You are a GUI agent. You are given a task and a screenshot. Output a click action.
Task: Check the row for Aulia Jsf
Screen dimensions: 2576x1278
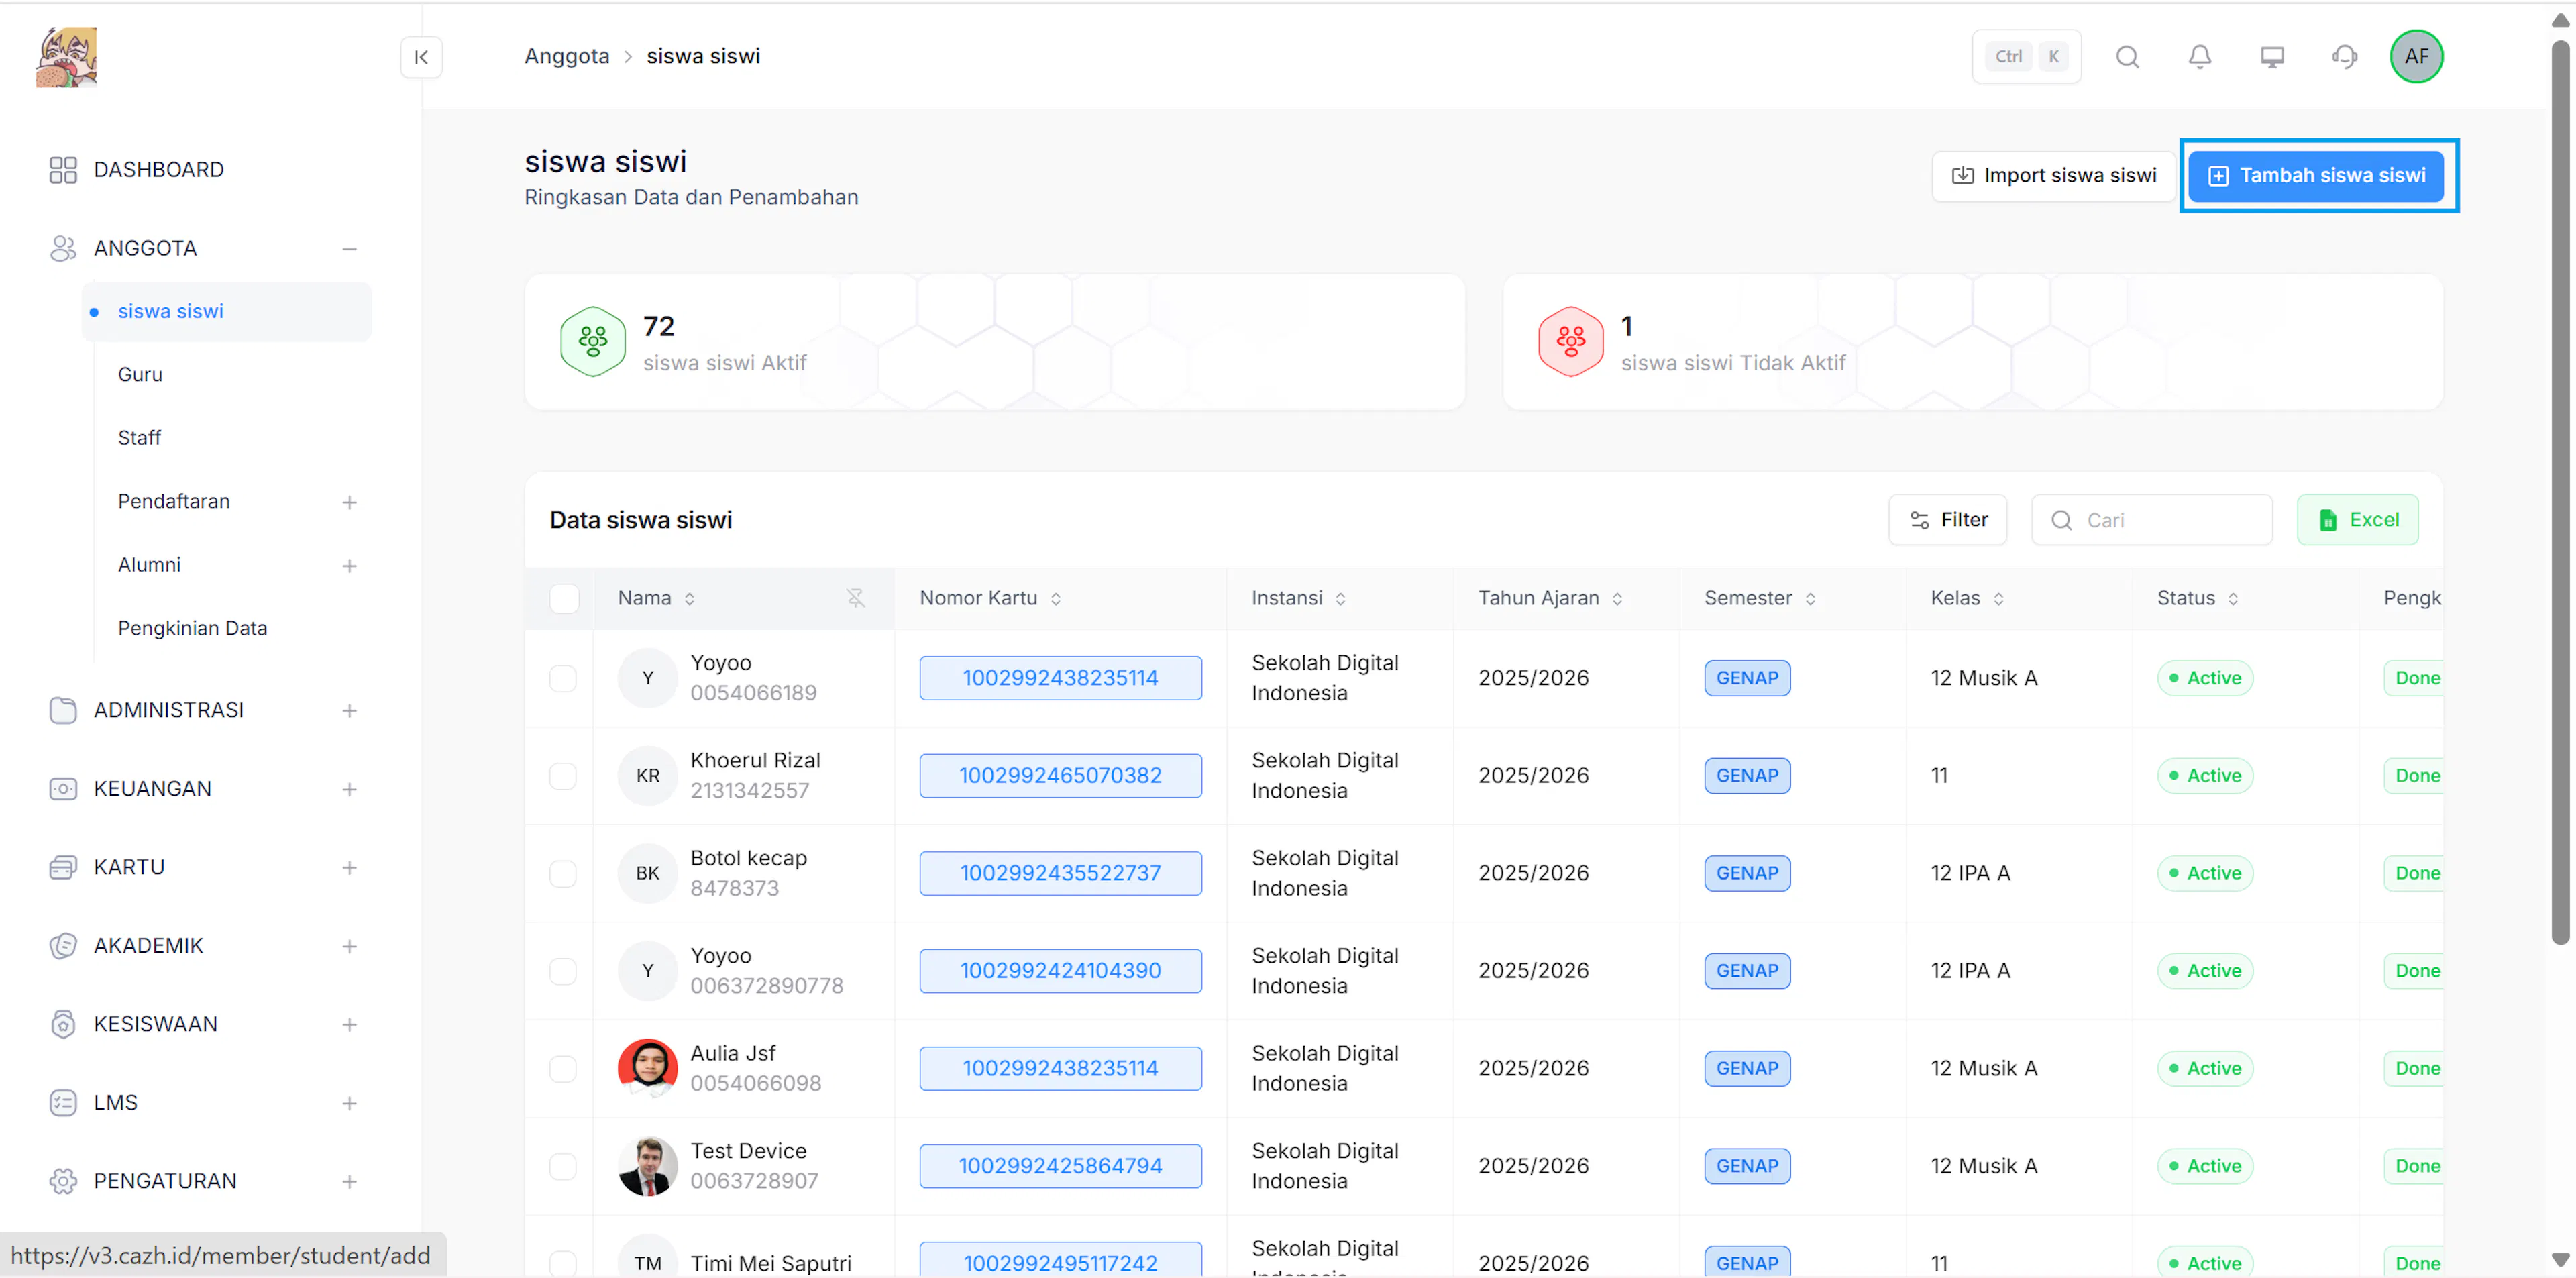(563, 1069)
